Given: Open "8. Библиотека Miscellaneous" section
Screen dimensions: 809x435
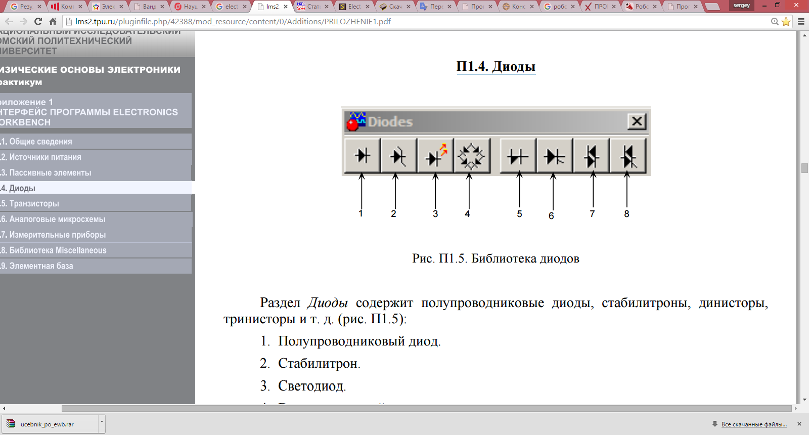Looking at the screenshot, I should pyautogui.click(x=96, y=250).
